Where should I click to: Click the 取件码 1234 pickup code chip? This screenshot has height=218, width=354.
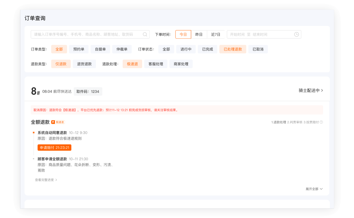88,91
